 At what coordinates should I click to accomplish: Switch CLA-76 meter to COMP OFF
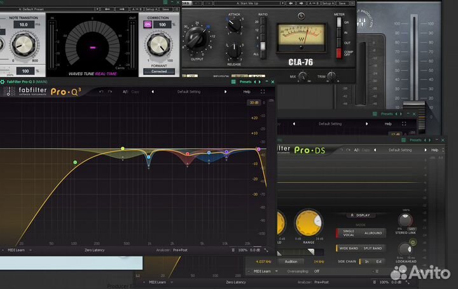[x=339, y=53]
